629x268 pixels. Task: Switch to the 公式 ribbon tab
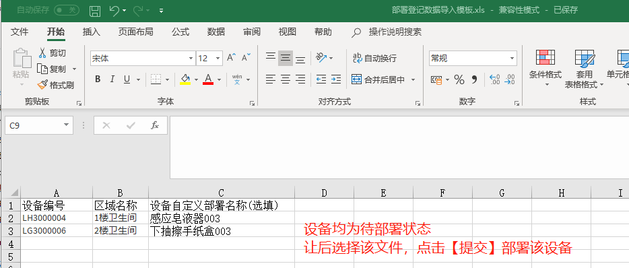tap(180, 32)
